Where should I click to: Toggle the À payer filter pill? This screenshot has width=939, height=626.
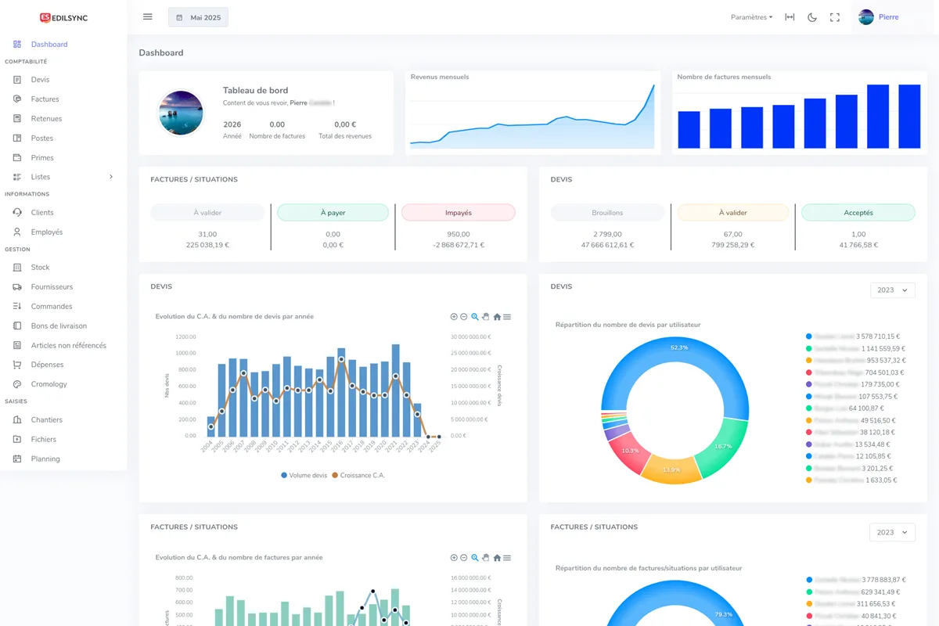[333, 212]
